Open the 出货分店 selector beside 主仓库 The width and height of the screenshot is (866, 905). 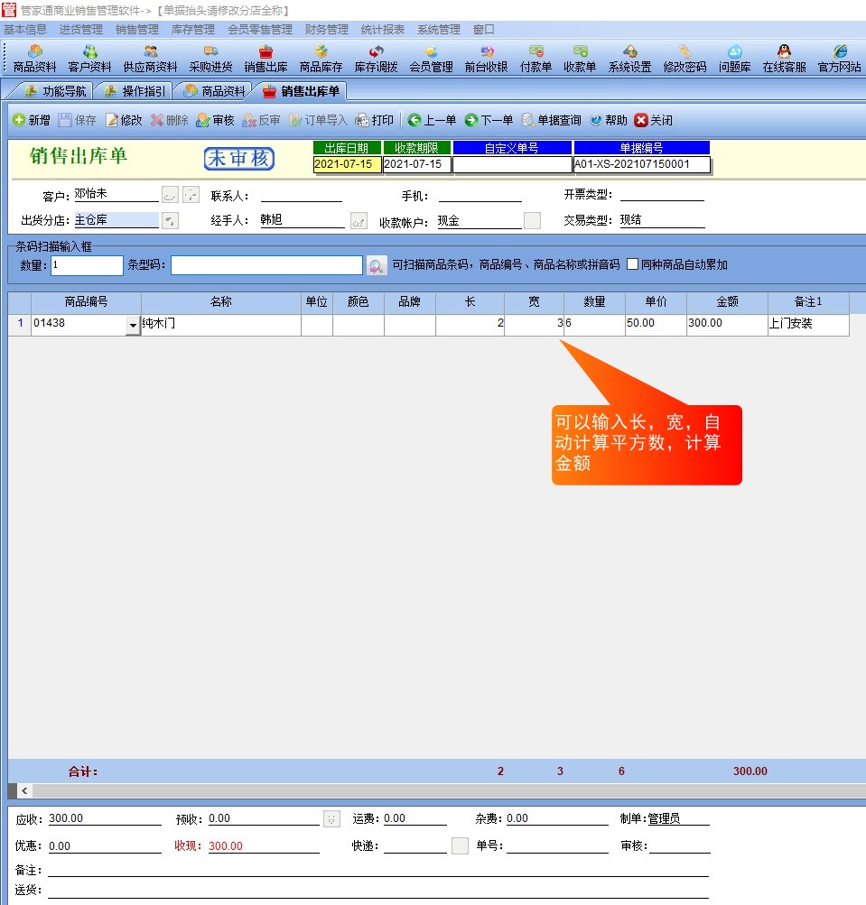point(170,220)
